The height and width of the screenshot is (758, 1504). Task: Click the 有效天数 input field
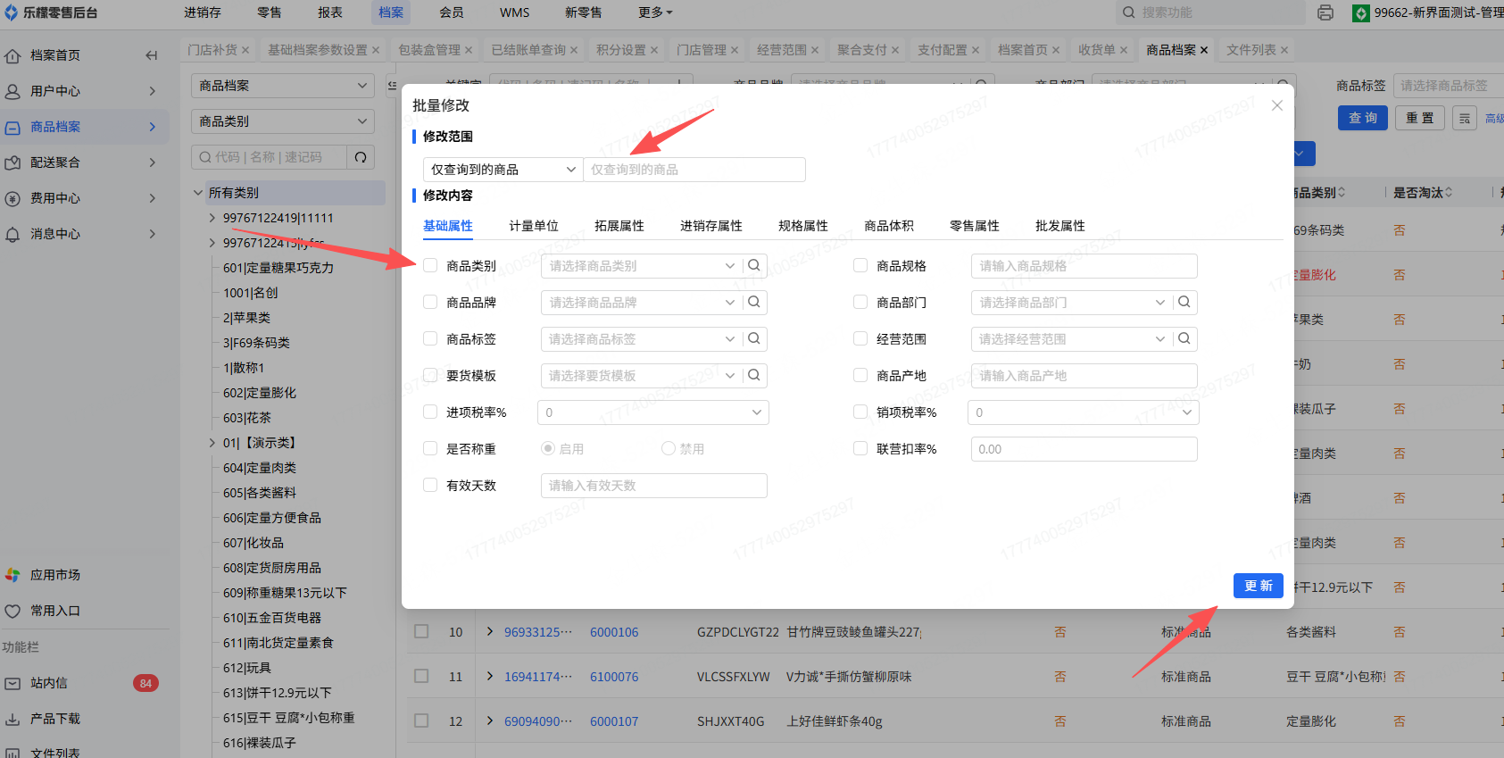tap(653, 486)
